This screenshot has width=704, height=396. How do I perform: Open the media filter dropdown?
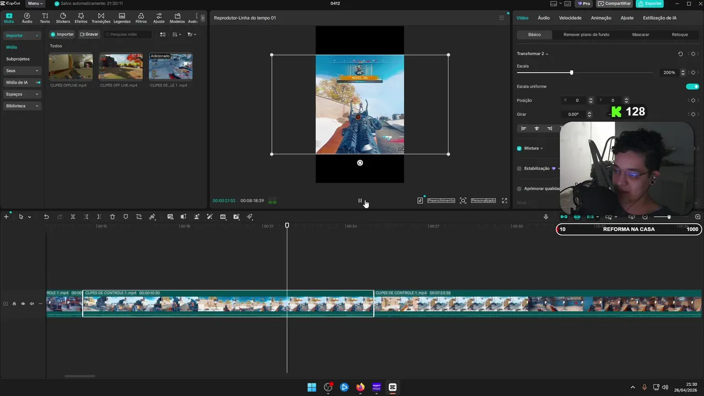pyautogui.click(x=191, y=34)
